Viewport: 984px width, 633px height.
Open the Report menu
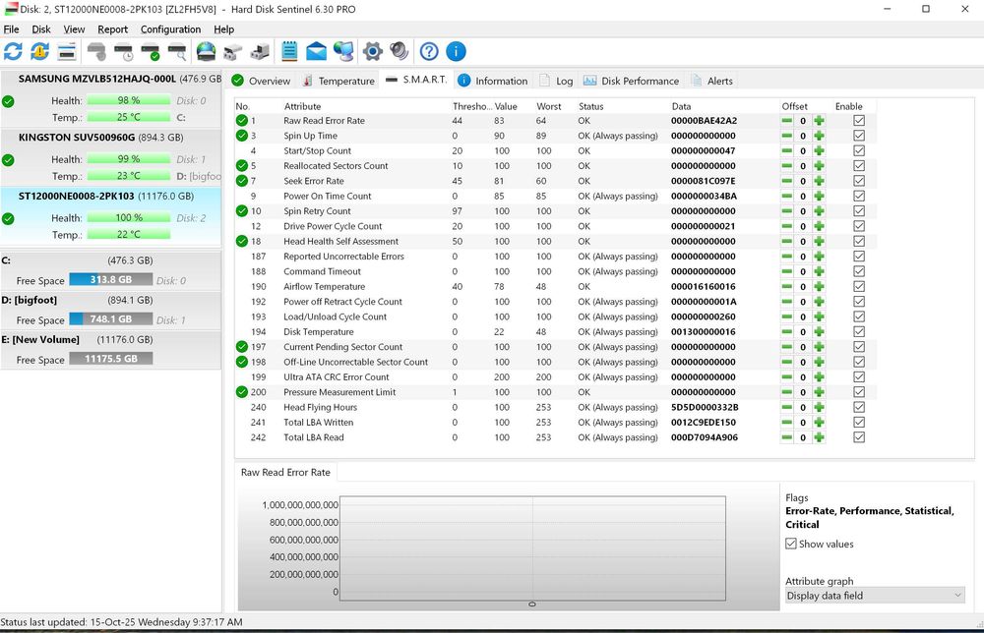112,29
